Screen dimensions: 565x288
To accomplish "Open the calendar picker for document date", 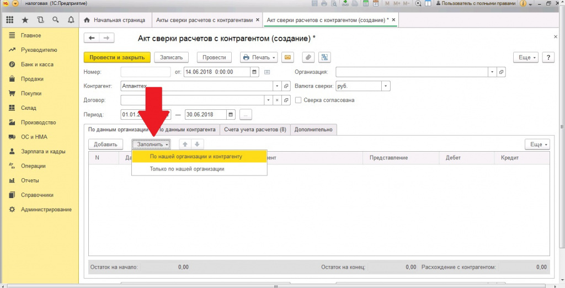I will [x=254, y=72].
